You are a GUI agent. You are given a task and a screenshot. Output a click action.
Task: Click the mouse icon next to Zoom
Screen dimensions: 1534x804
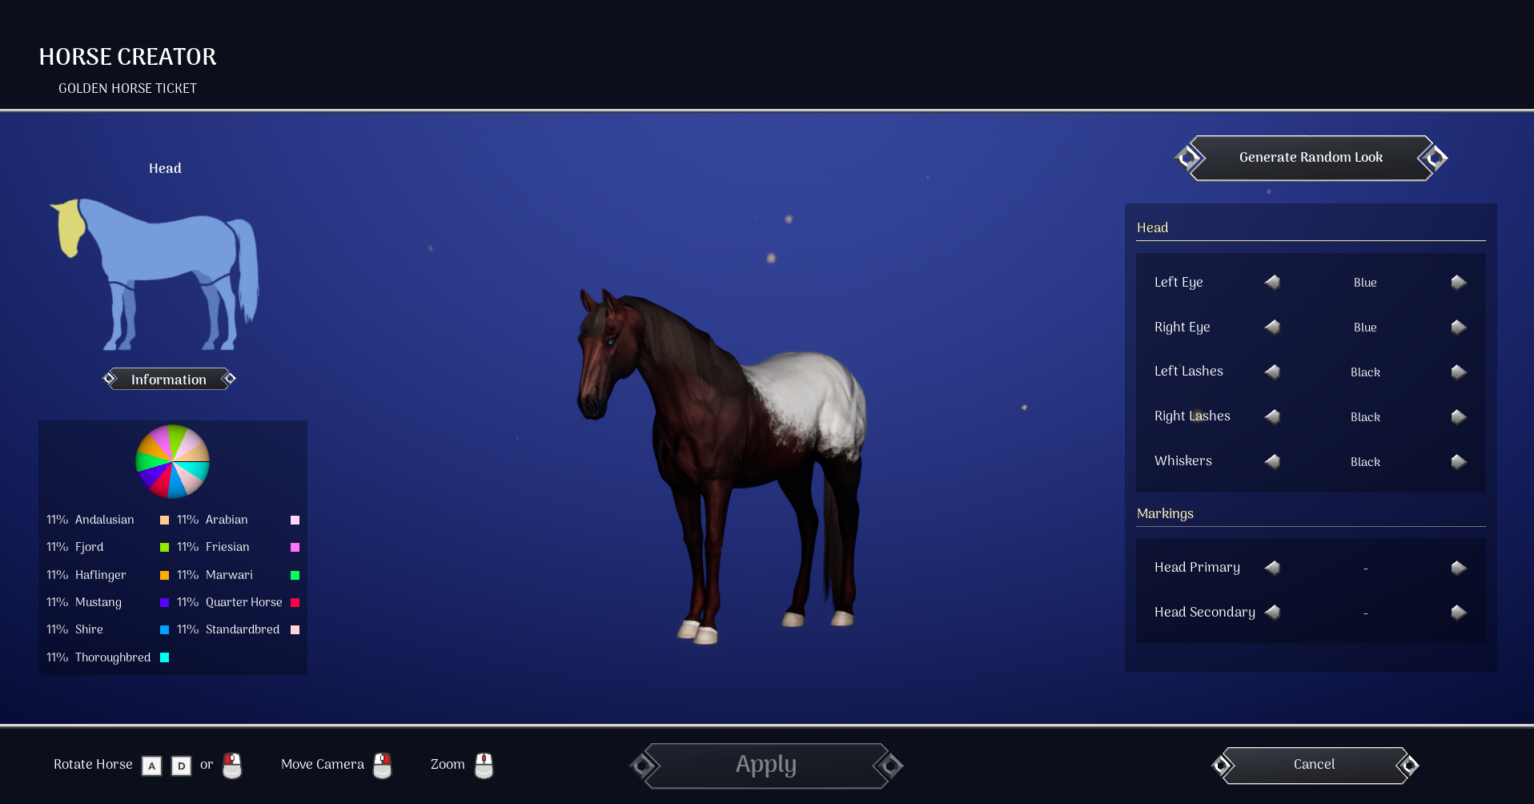tap(484, 766)
